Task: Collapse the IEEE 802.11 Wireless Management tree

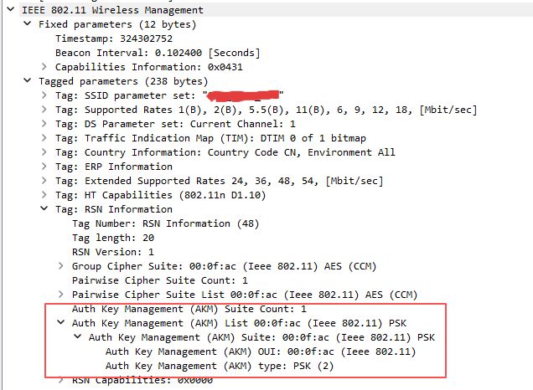Action: coord(11,10)
